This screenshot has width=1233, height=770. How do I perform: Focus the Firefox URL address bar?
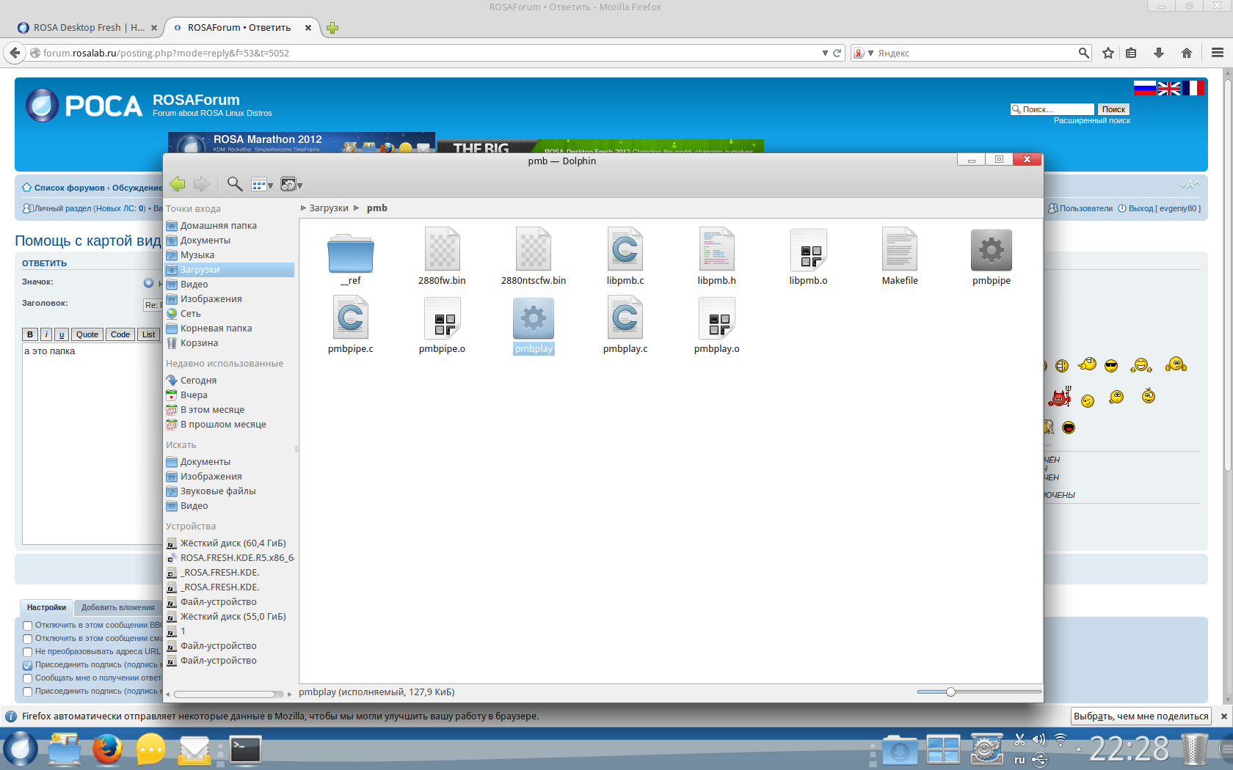[432, 53]
